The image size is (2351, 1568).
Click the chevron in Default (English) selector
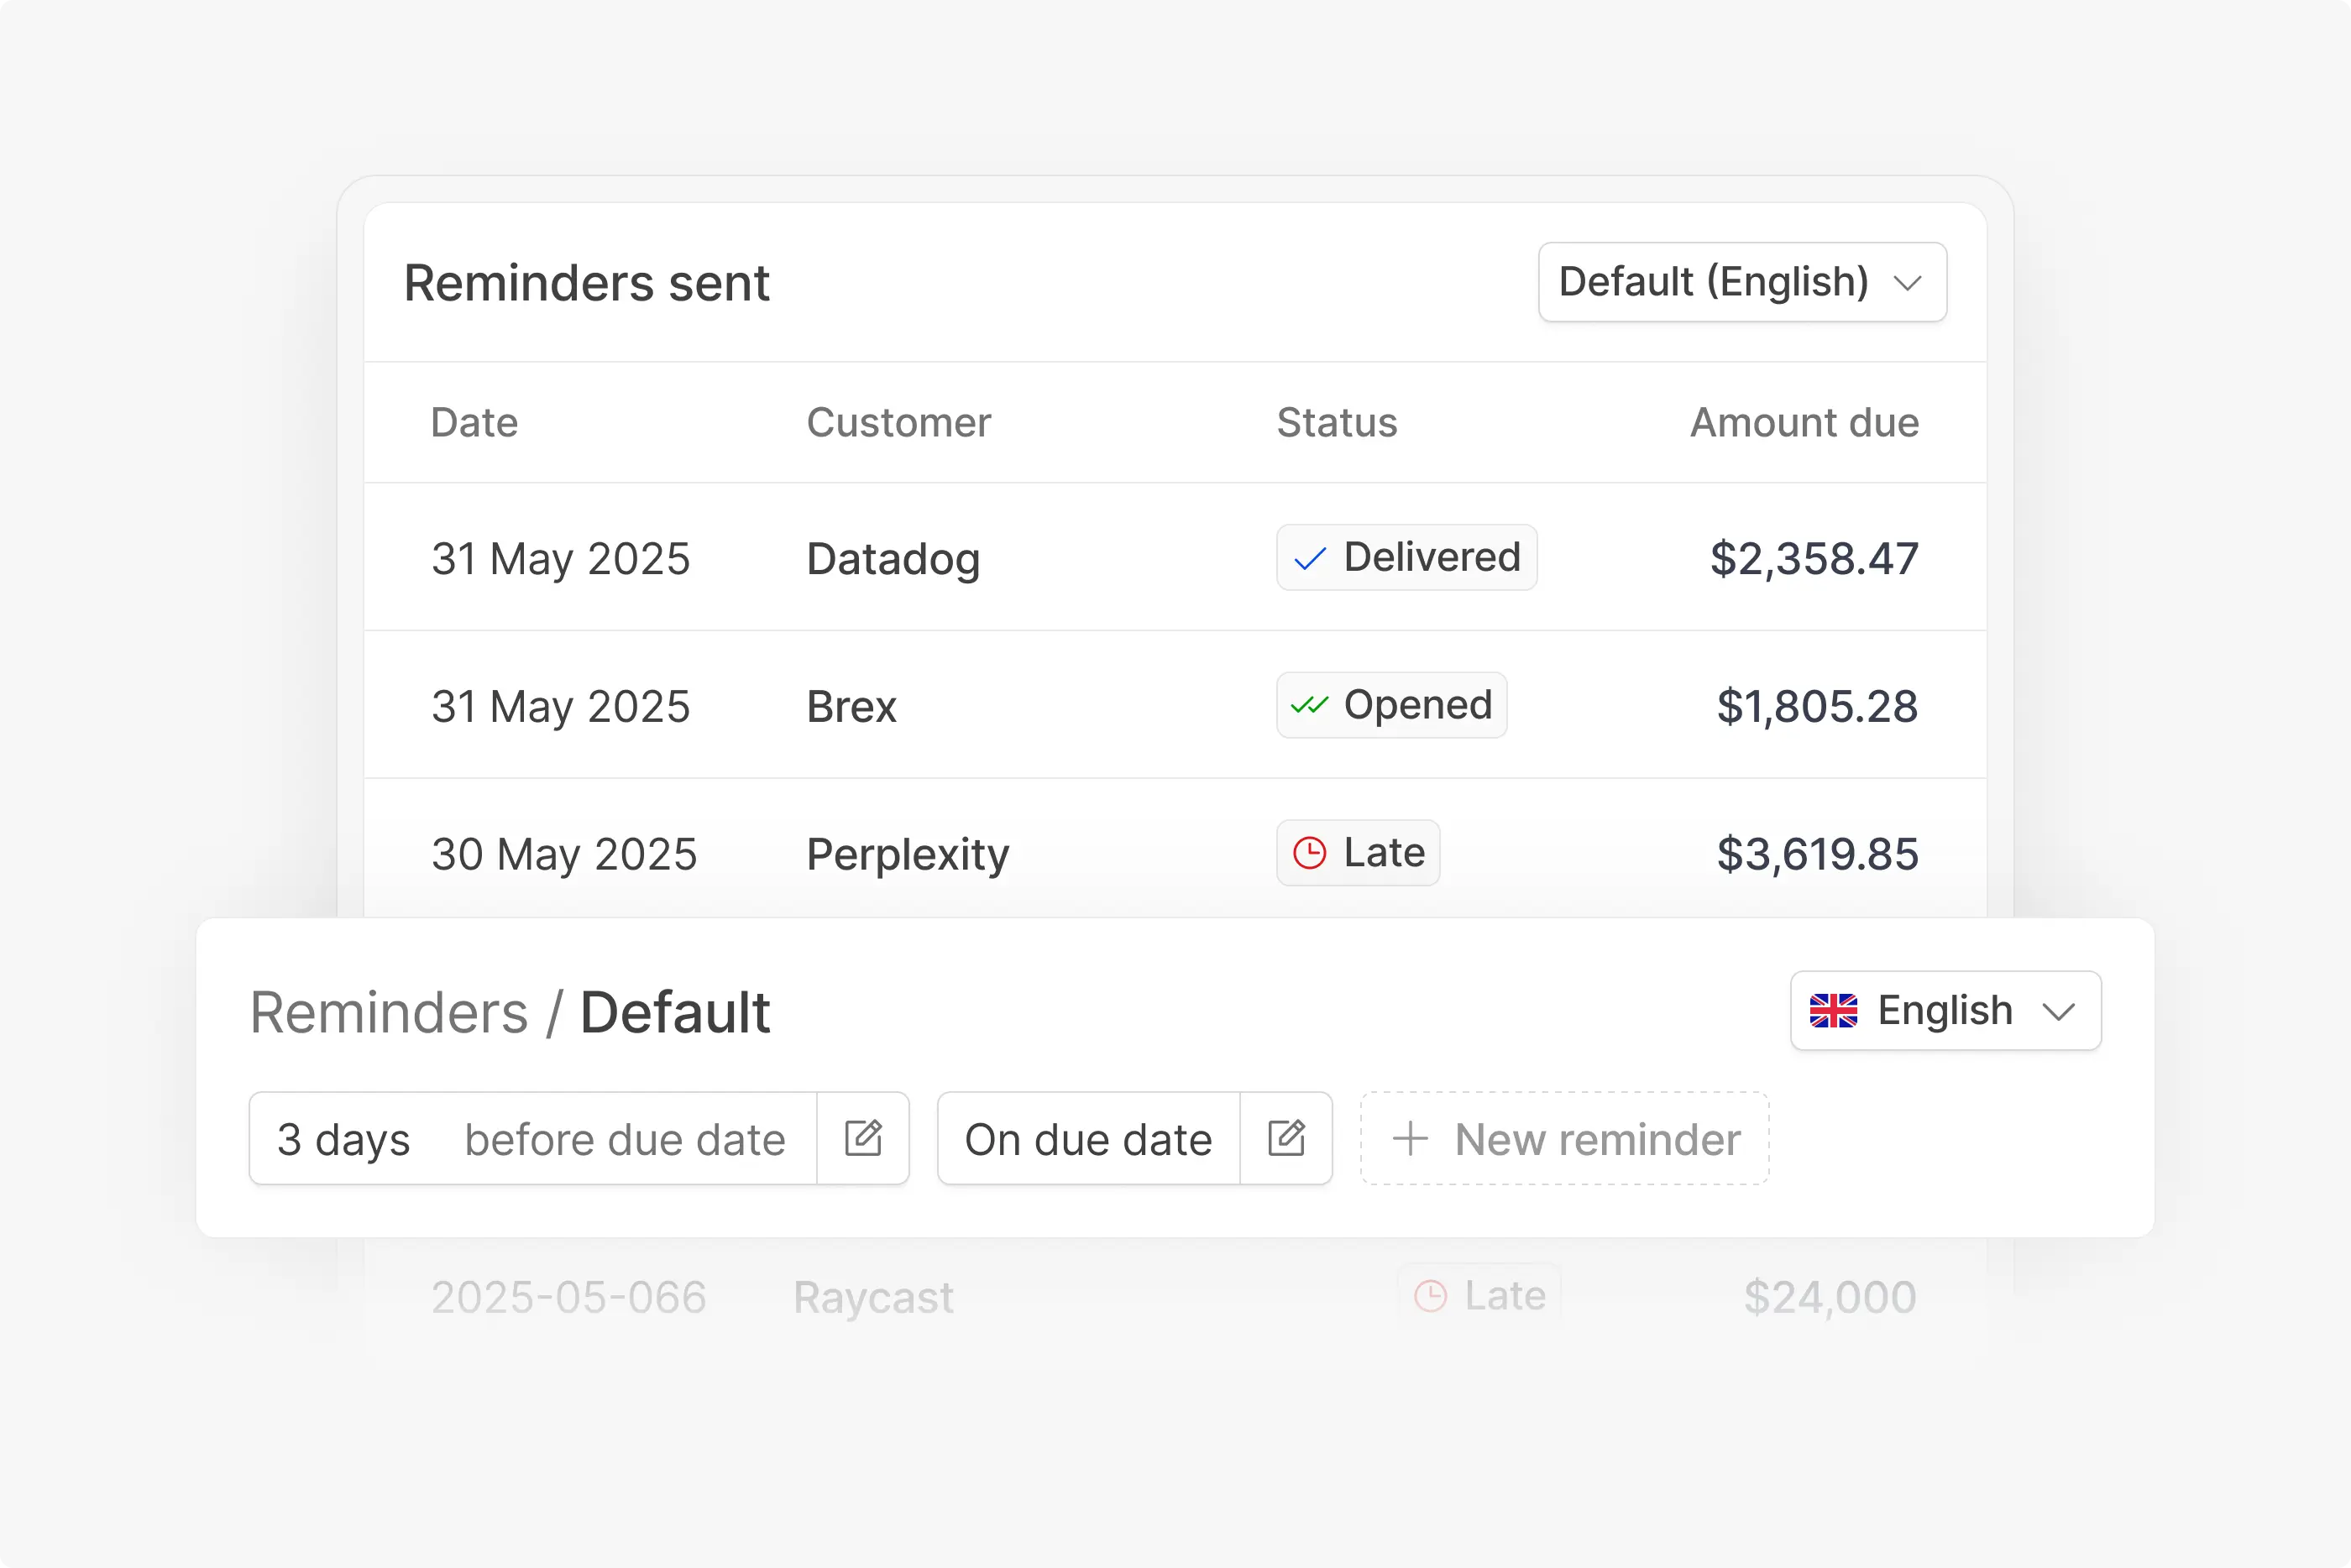(1907, 284)
